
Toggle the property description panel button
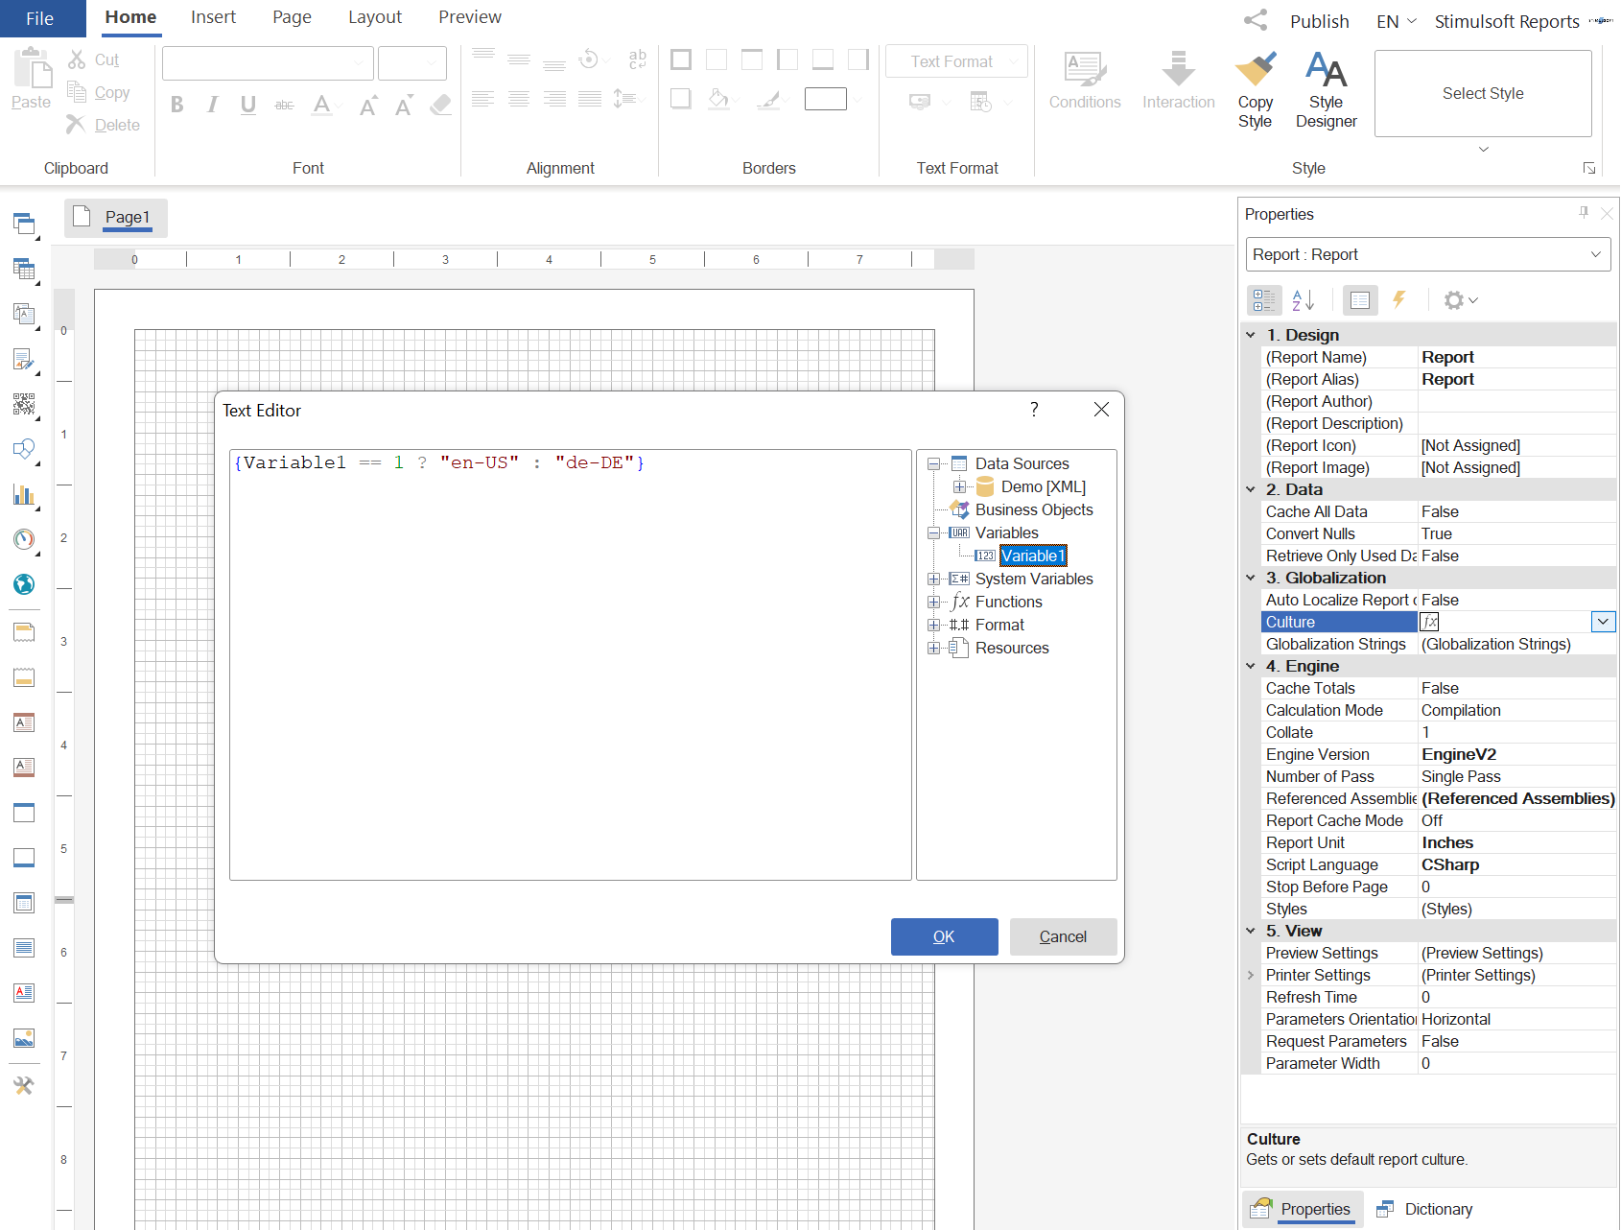[1359, 300]
